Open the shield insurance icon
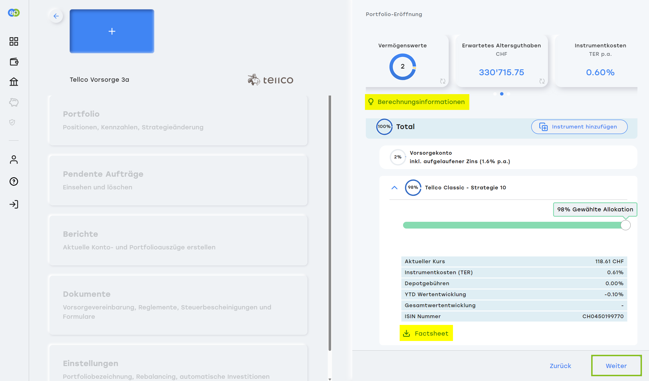649x381 pixels. tap(12, 122)
